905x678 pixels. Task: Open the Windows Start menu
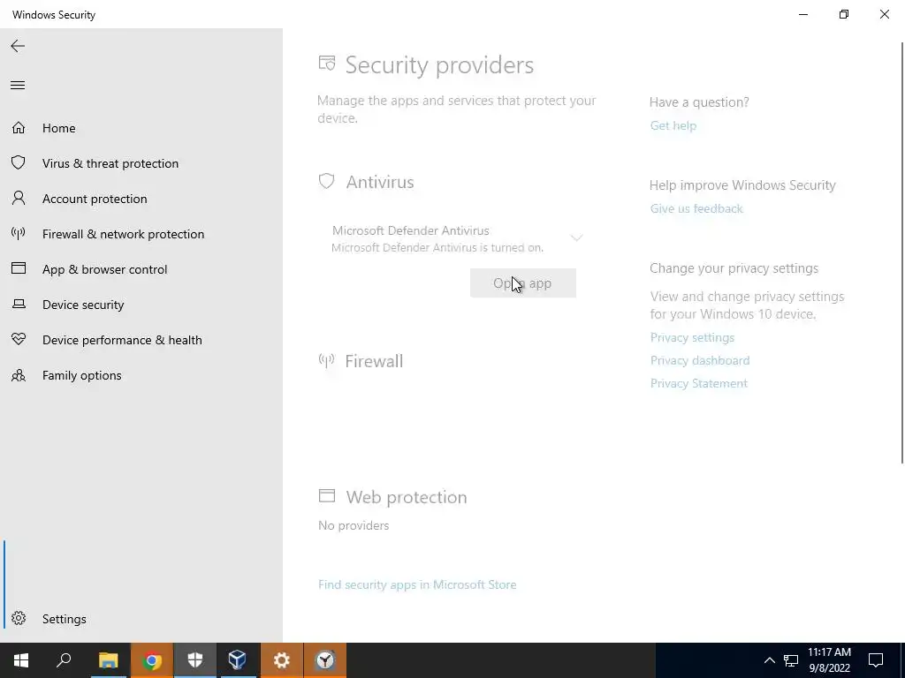click(21, 660)
